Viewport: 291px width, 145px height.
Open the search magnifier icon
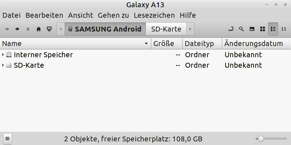pyautogui.click(x=241, y=29)
